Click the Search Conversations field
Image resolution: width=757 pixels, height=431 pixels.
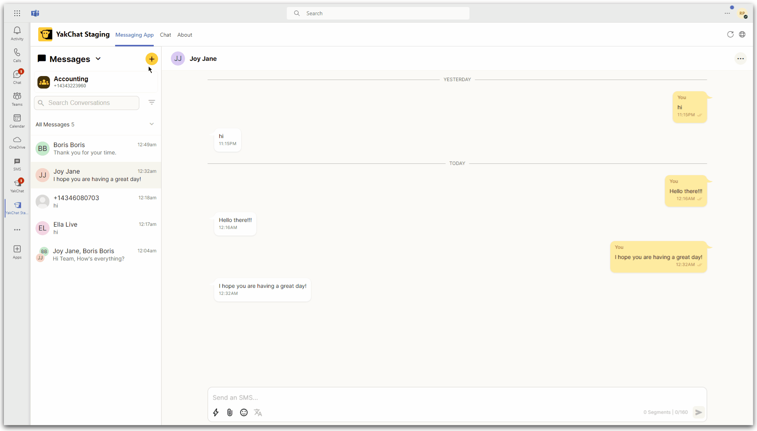click(x=87, y=103)
